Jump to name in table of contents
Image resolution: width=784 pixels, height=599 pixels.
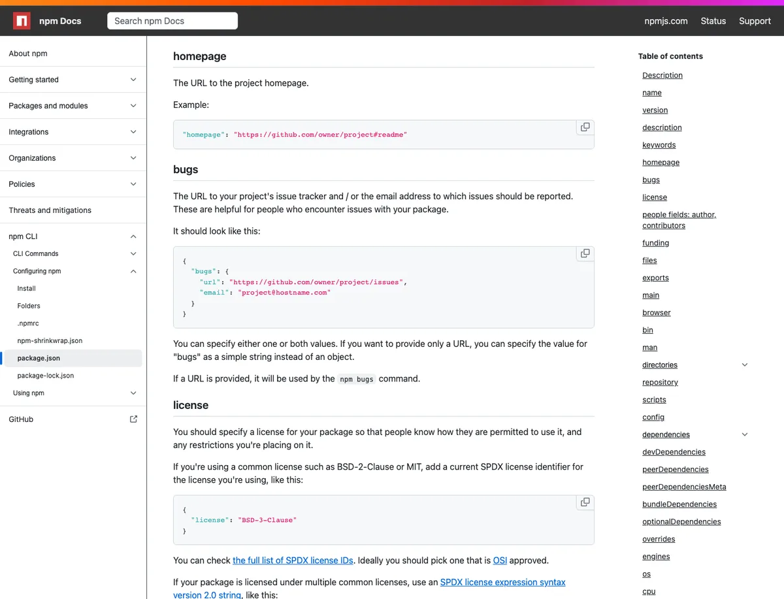pyautogui.click(x=652, y=93)
